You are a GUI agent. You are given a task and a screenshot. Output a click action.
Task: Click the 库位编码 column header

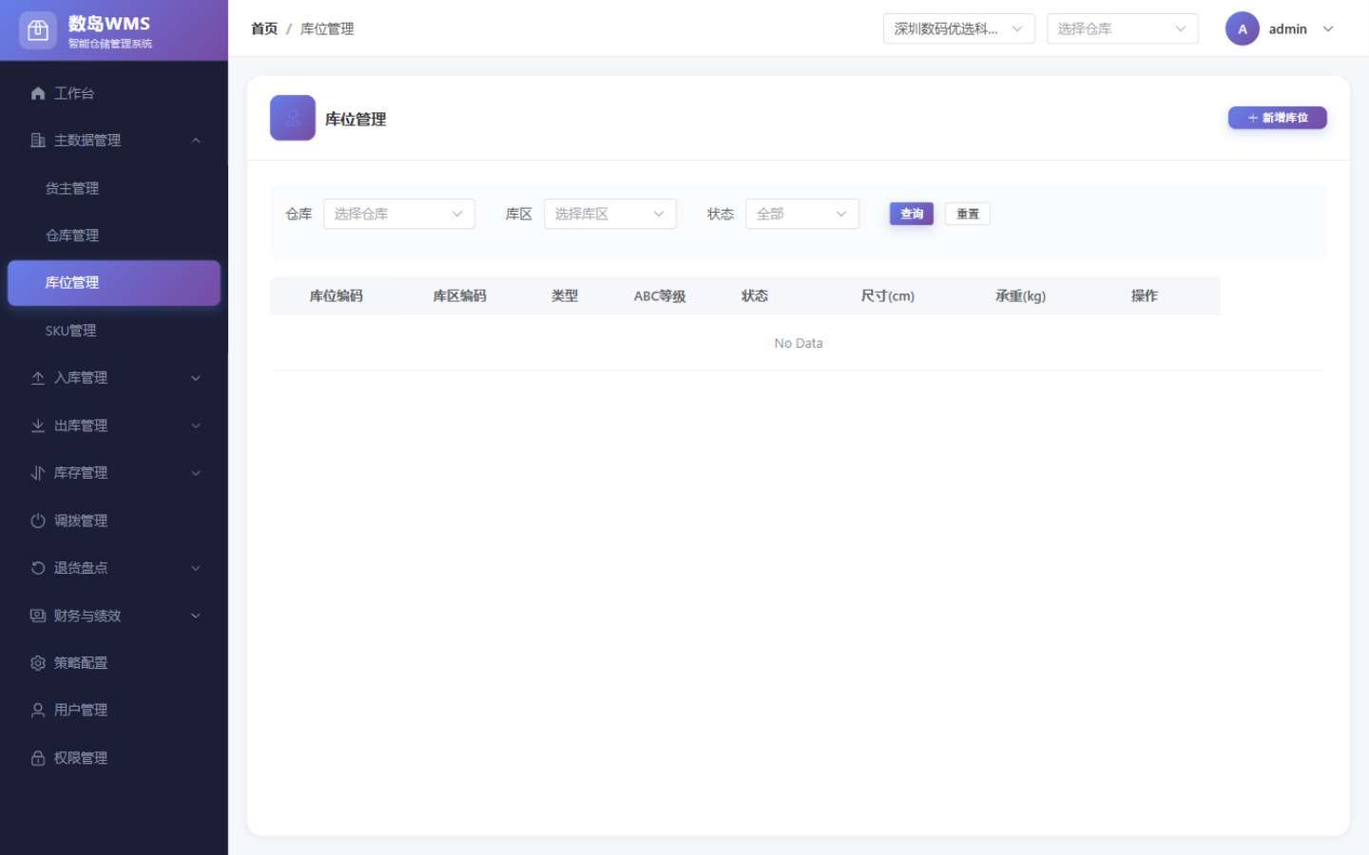pos(336,295)
